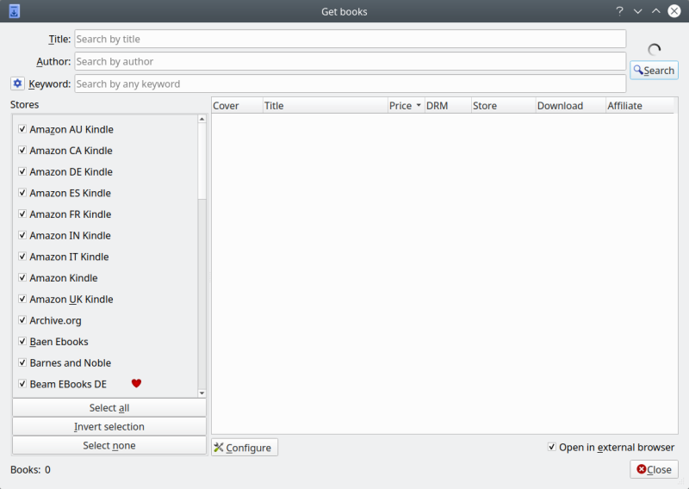Disable Open in external browser
This screenshot has width=689, height=489.
tap(551, 447)
